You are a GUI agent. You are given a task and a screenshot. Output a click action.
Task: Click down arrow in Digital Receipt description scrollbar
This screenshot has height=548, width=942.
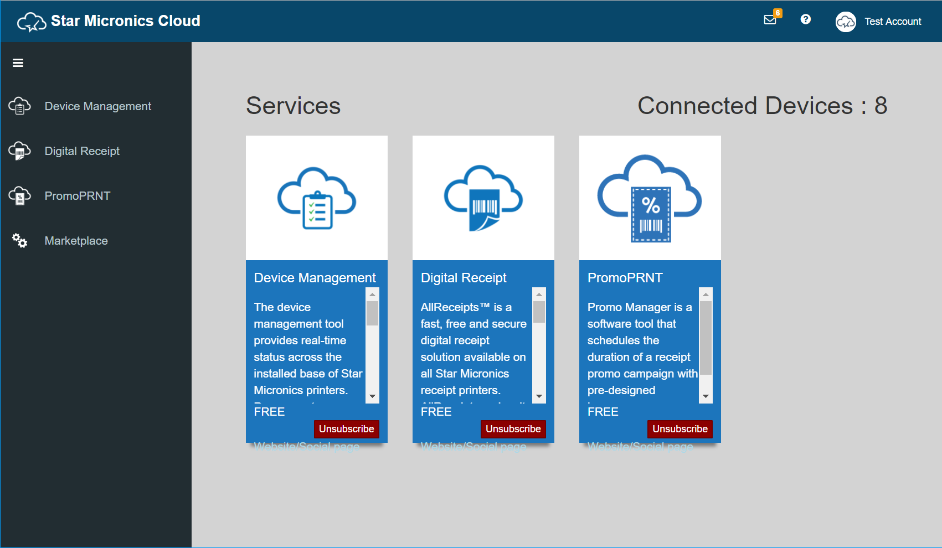click(539, 396)
